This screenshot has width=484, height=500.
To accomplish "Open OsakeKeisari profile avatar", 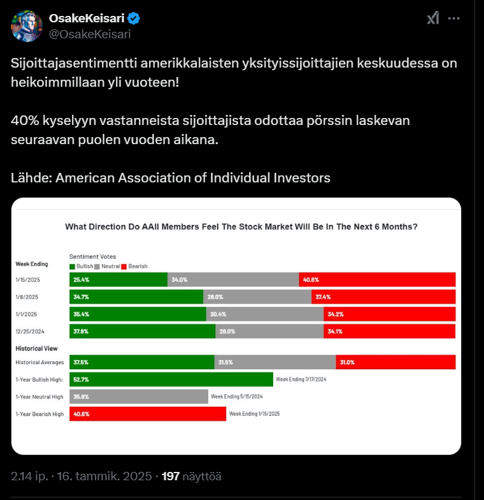I will click(x=27, y=26).
